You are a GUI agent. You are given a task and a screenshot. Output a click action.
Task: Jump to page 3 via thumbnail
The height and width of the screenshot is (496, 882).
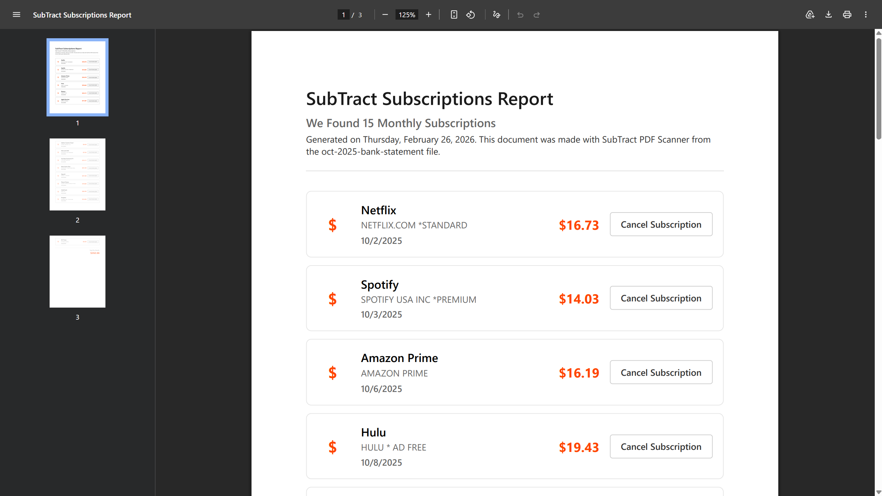tap(77, 271)
